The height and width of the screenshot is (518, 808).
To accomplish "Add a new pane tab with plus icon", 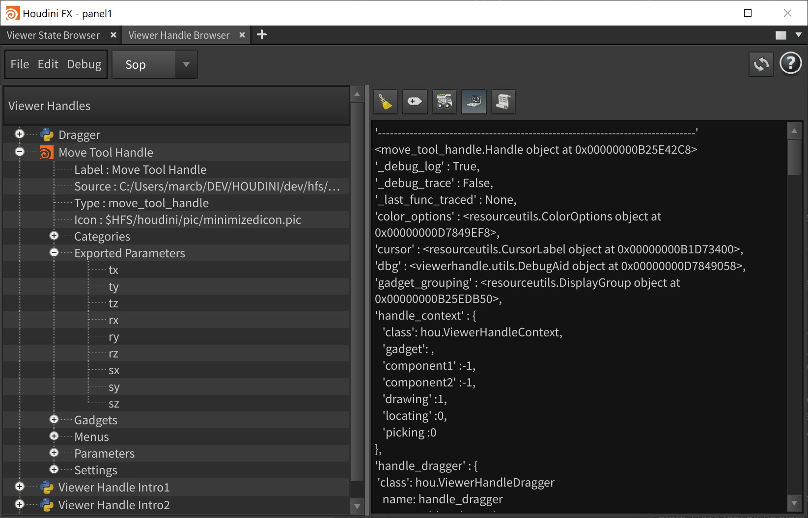I will click(262, 35).
